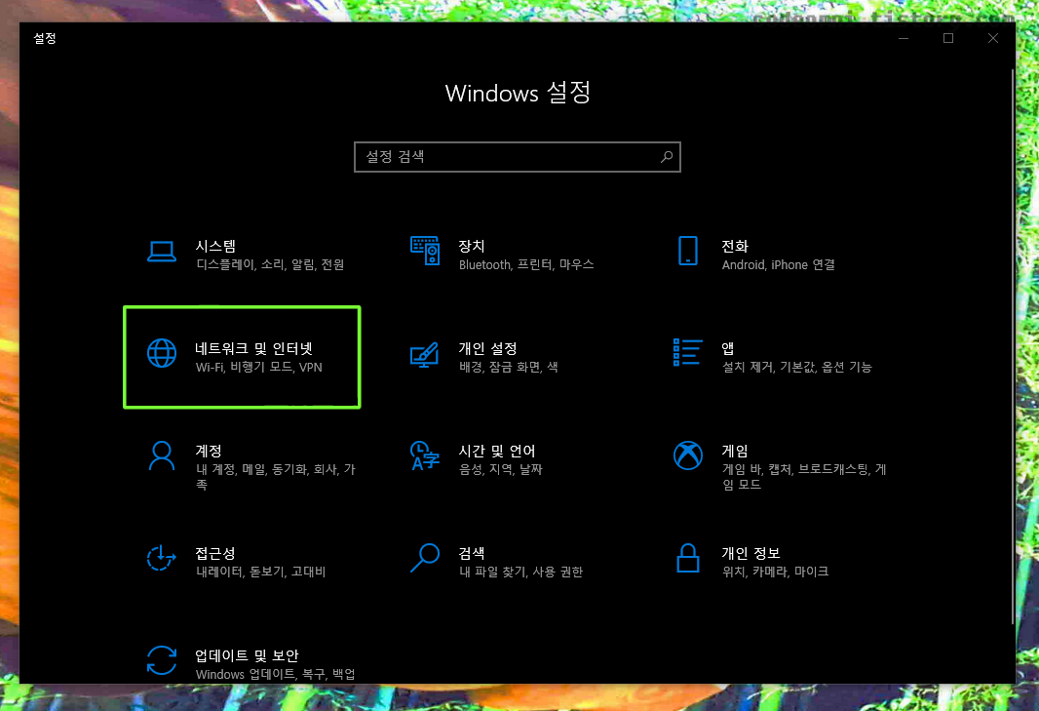Viewport: 1039px width, 711px height.
Task: Open the 업데이트 및 보안 title
Action: click(247, 655)
